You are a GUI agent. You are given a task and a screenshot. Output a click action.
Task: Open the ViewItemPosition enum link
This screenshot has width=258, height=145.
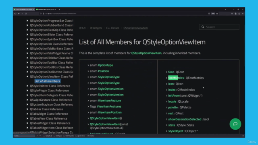point(110,112)
